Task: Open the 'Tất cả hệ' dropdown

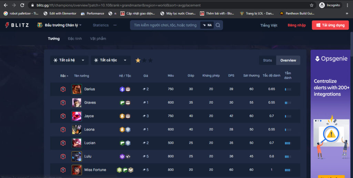Action: click(69, 60)
